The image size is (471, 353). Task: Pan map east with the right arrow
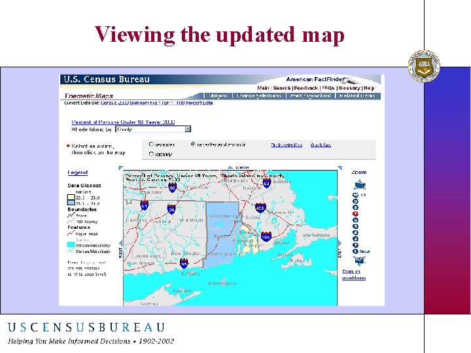[x=340, y=243]
